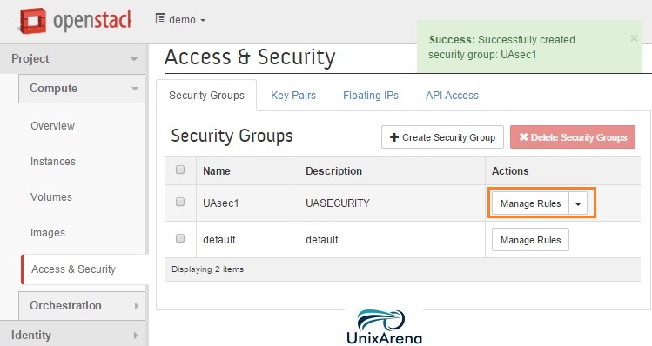Switch to the Key Pairs tab
652x346 pixels.
point(293,96)
